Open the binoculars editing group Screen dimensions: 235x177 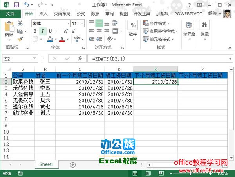[x=204, y=25]
